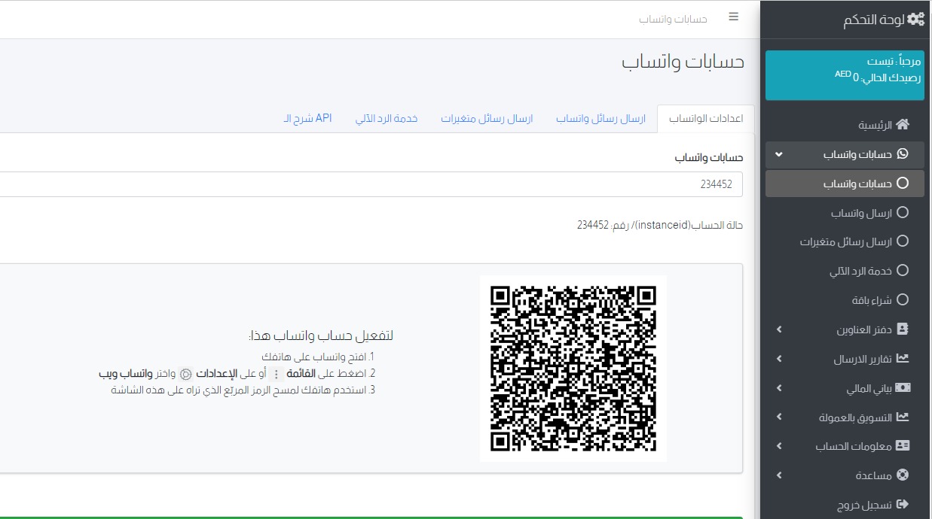
Task: Collapse حسابات واتساب sidebar chevron
Action: click(779, 154)
